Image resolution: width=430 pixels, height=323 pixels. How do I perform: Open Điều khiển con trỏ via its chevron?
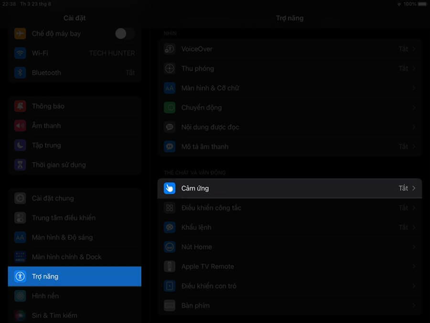click(x=414, y=286)
